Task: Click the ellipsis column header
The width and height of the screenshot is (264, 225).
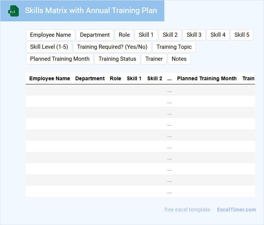Action: [170, 78]
